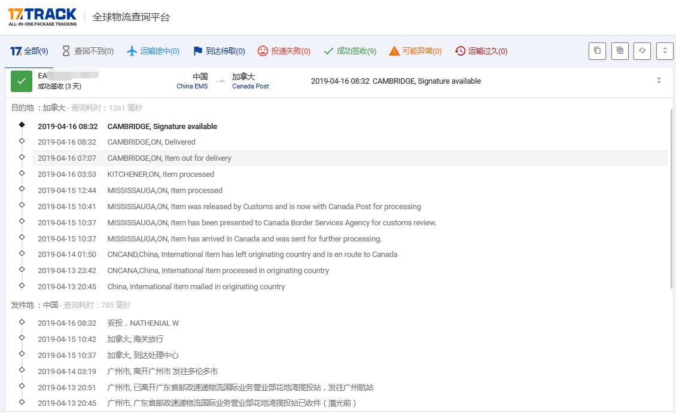This screenshot has width=676, height=413.
Task: Click the China EMS carrier link
Action: (193, 86)
